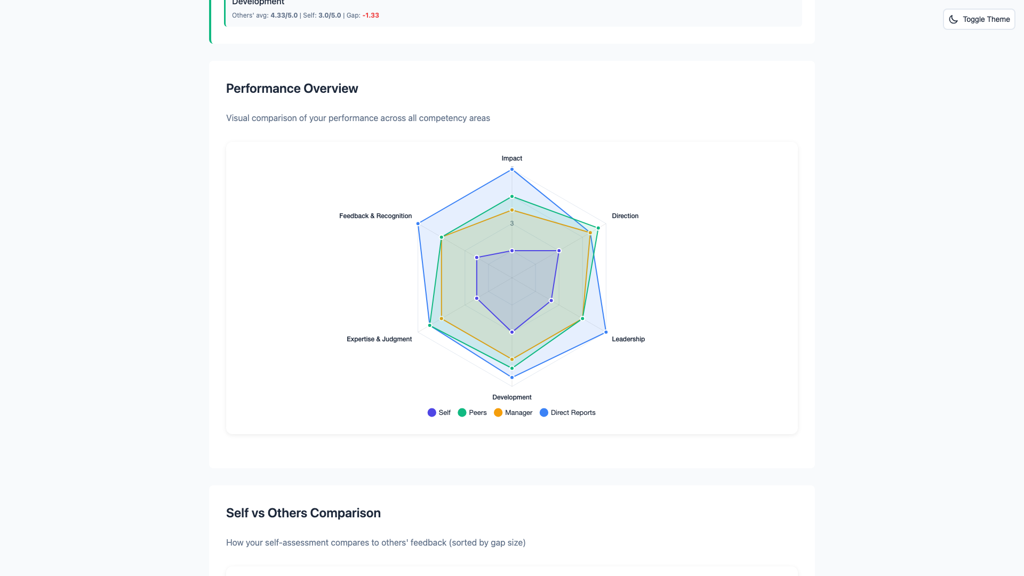Select the Impact data point on blue series
Viewport: 1024px width, 576px height.
tap(512, 170)
